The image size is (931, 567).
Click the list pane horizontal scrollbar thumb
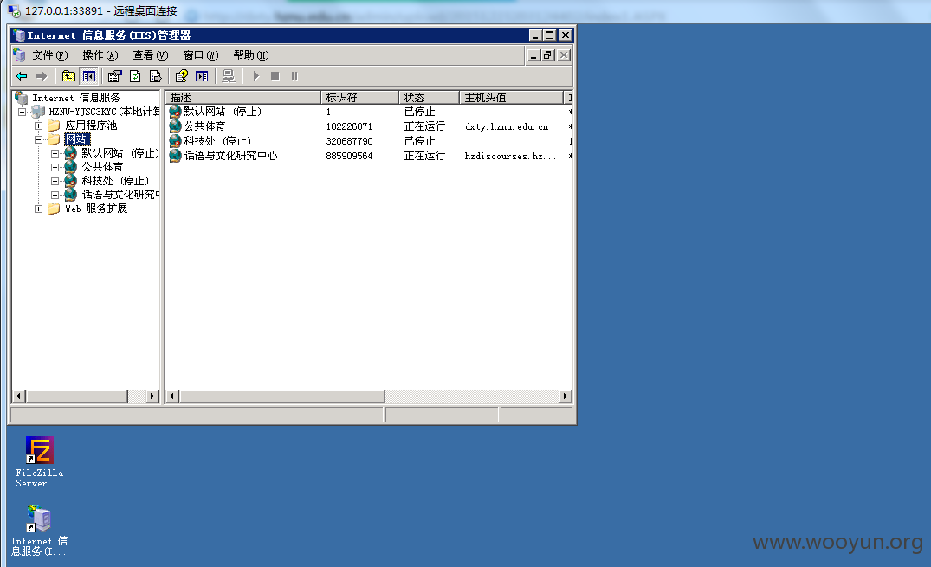tap(282, 396)
